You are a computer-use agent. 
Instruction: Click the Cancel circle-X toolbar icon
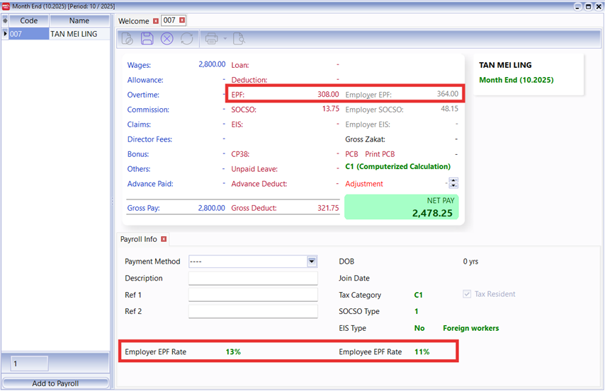click(166, 39)
